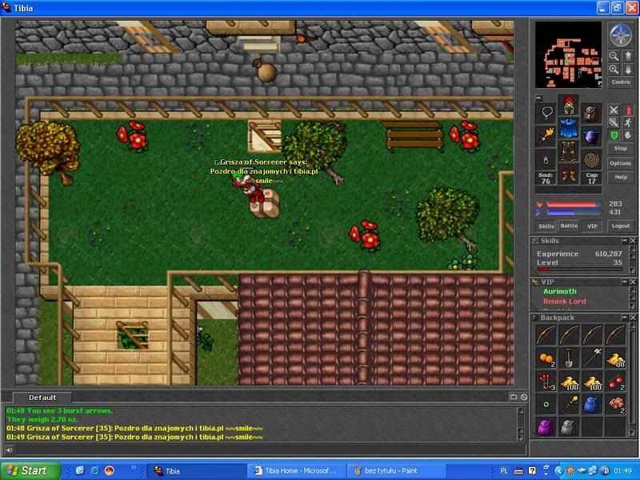
Task: Click the compass rose beside the minimap
Action: 621,34
